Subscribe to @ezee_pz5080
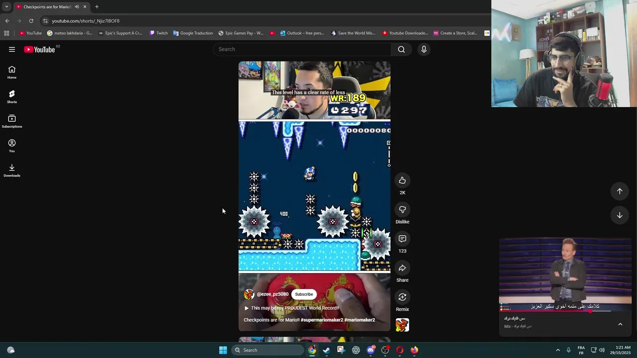637x358 pixels. point(304,294)
